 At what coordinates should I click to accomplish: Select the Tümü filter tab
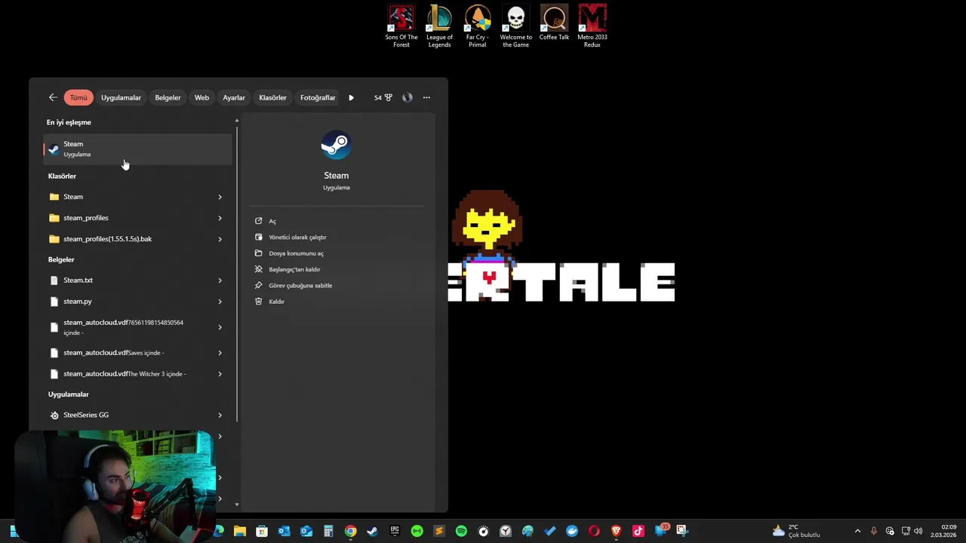[x=78, y=97]
